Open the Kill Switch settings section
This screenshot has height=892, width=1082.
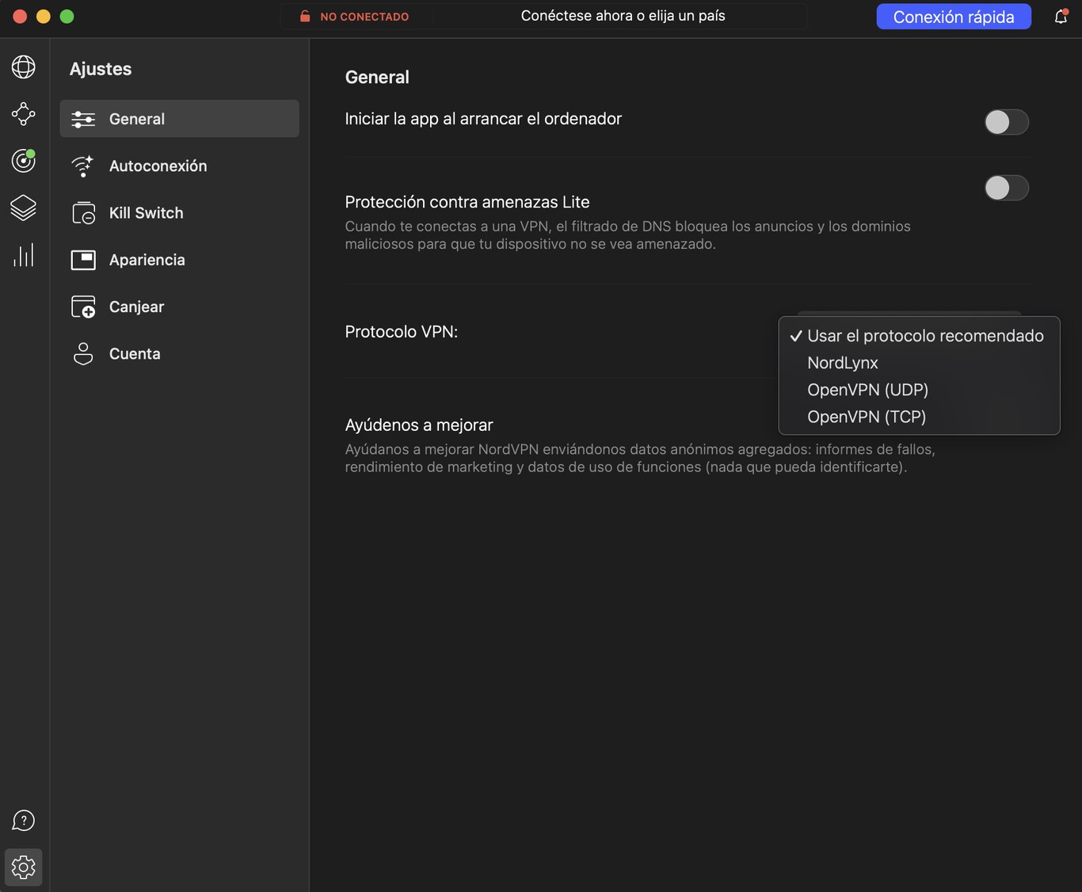tap(146, 212)
